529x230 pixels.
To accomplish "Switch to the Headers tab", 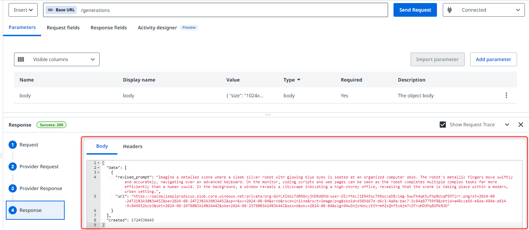I will pyautogui.click(x=133, y=146).
